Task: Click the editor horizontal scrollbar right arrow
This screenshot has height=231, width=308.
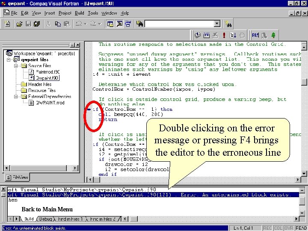Action: (x=298, y=179)
